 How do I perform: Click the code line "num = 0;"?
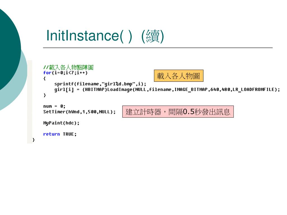tap(54, 106)
